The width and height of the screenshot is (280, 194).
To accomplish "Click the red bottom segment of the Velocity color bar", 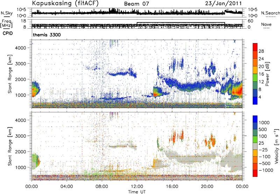I will coord(255,173).
